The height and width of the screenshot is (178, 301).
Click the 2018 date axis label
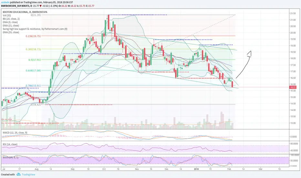pyautogui.click(x=196, y=169)
